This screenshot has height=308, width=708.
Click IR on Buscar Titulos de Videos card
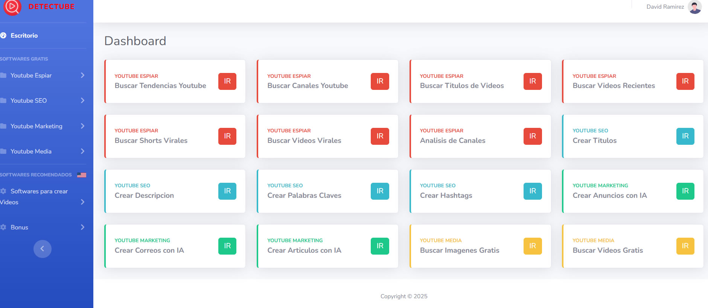click(533, 81)
